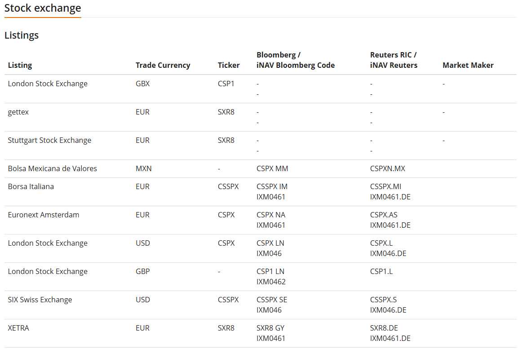The height and width of the screenshot is (349, 522).
Task: Select the Borsa Italiana listing
Action: [x=31, y=186]
